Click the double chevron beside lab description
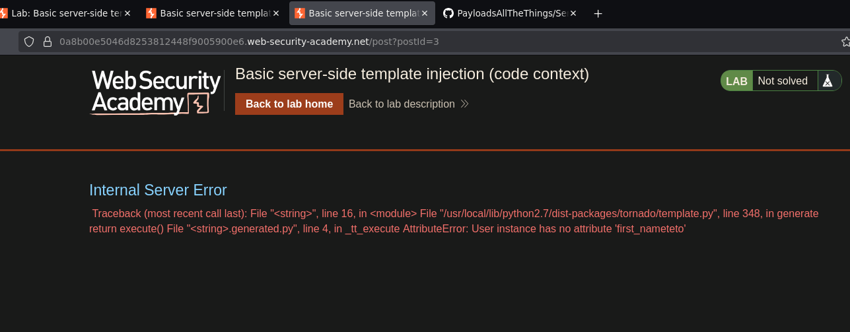This screenshot has height=332, width=850. (x=464, y=104)
